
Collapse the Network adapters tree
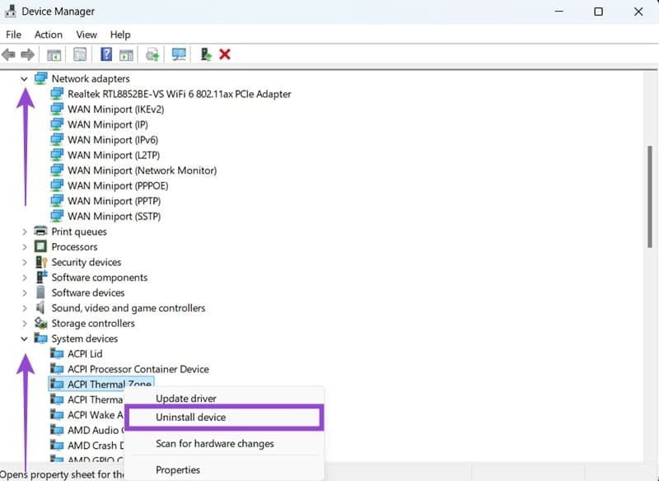pos(26,78)
